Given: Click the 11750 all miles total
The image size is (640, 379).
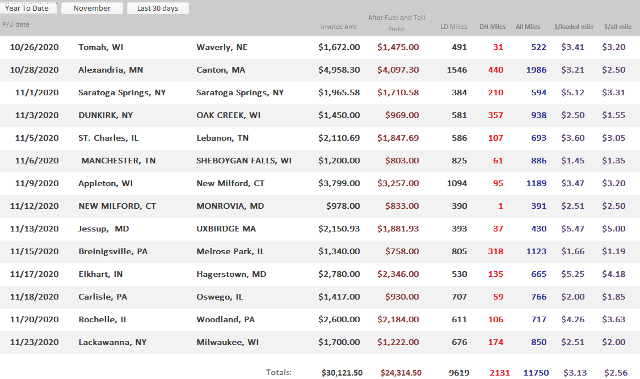Looking at the screenshot, I should (536, 373).
